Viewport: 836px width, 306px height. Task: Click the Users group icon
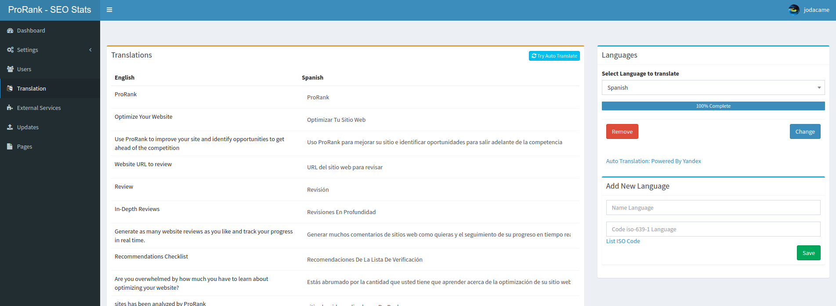click(10, 69)
